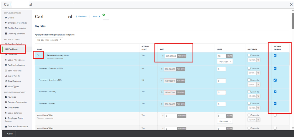Edit first Annual Leave Taken rate field
Image resolution: width=294 pixels, height=137 pixels.
click(171, 116)
